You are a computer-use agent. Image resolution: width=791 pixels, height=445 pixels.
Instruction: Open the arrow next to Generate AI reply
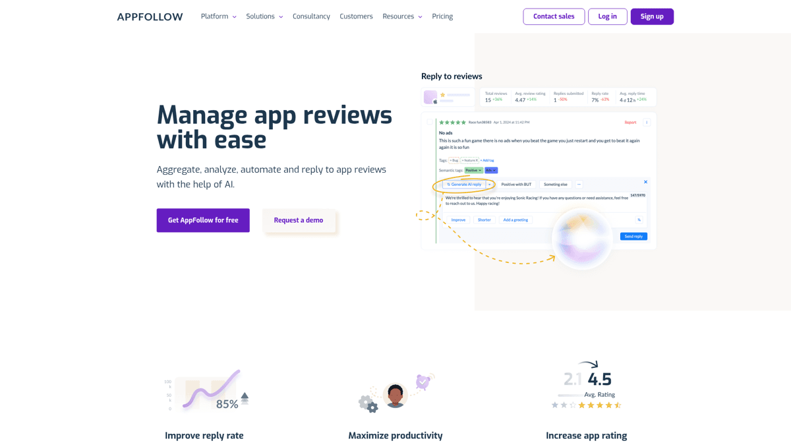tap(490, 185)
